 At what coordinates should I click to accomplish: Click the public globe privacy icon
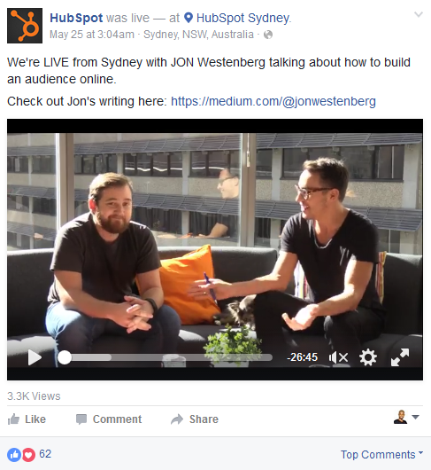(x=268, y=35)
